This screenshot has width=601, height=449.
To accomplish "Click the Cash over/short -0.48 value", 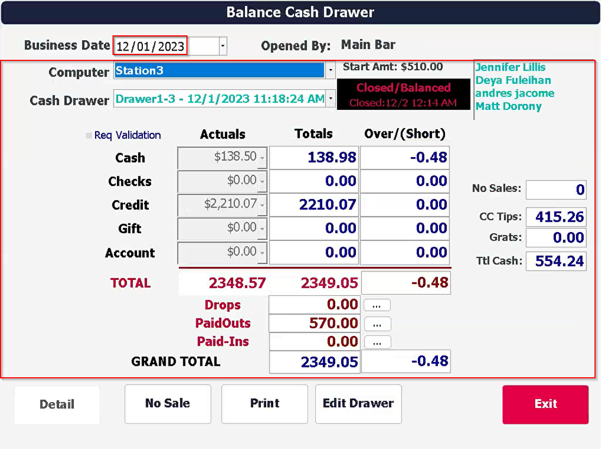I will pos(405,157).
